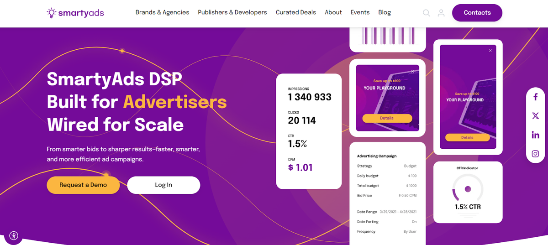Click the highlighted word Advertisers in headline
Viewport: 548px width, 245px height.
pyautogui.click(x=175, y=102)
